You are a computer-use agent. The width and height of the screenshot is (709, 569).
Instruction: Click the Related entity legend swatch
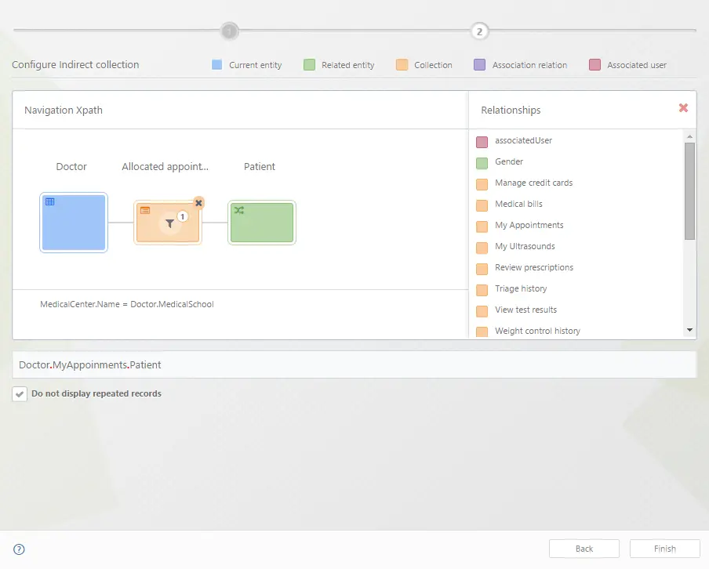click(309, 64)
